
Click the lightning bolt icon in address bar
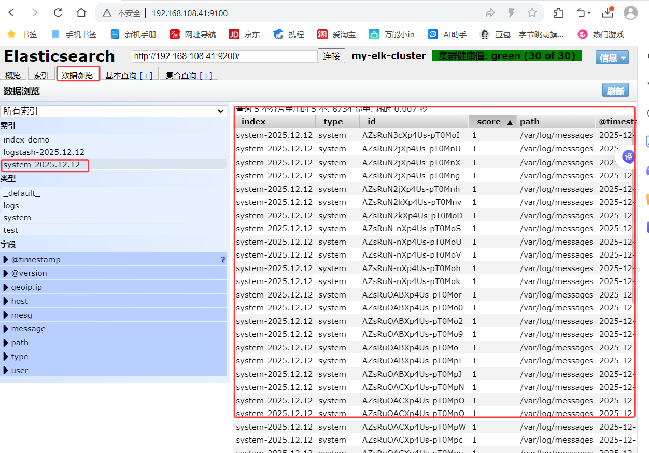click(x=511, y=13)
